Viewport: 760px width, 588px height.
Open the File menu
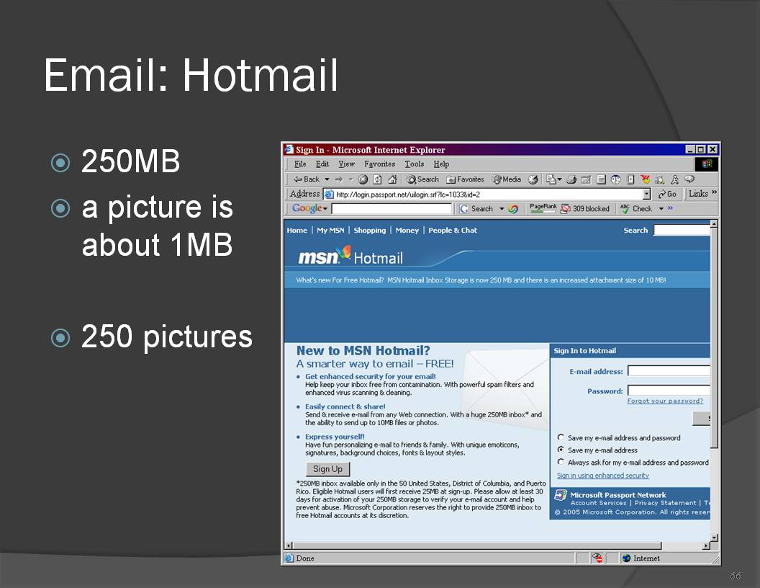click(300, 164)
